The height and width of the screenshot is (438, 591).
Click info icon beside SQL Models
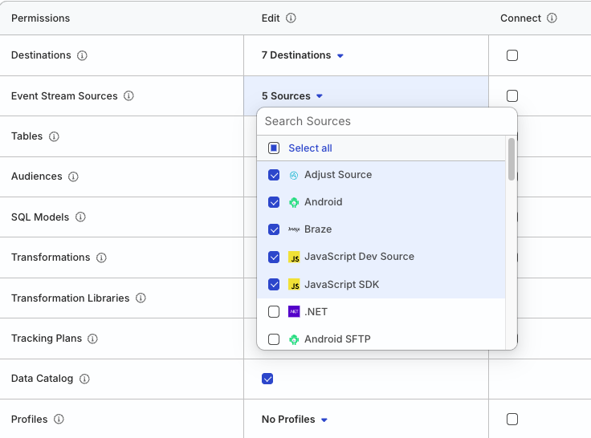pos(80,217)
